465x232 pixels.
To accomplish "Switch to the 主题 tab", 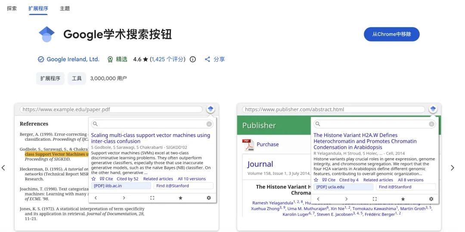I will tap(65, 8).
